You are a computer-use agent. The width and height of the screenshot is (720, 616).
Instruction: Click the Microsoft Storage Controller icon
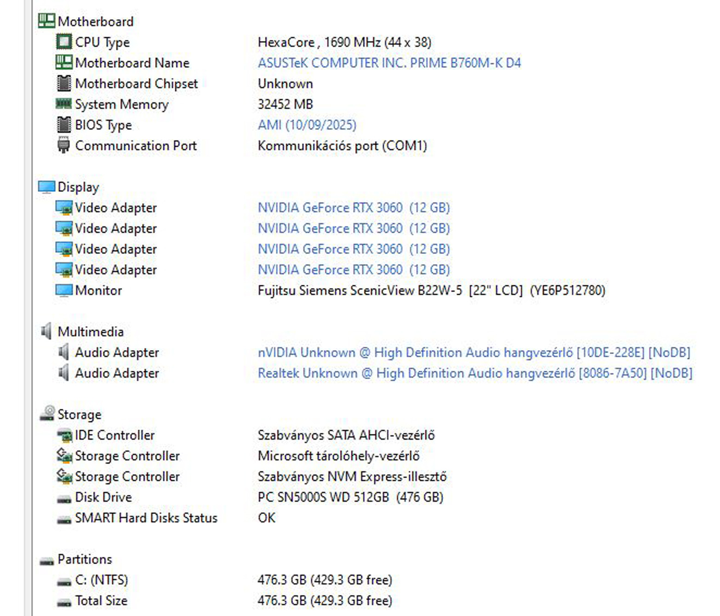tap(64, 455)
